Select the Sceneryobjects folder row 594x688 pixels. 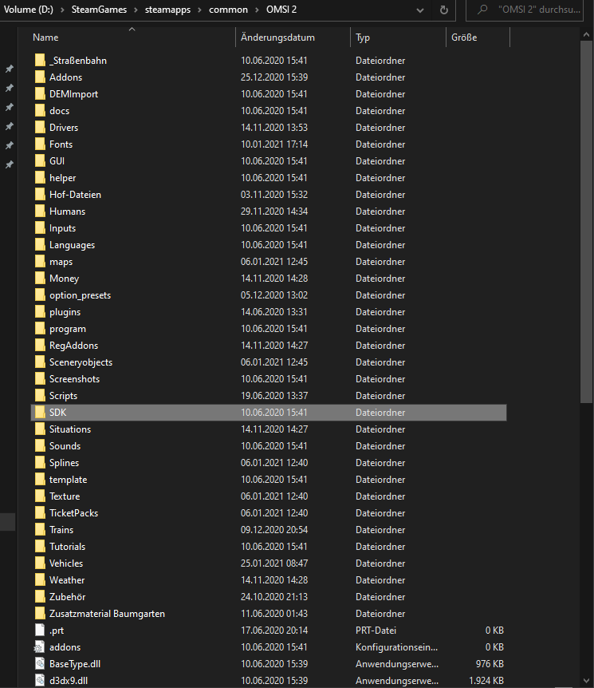pyautogui.click(x=81, y=362)
